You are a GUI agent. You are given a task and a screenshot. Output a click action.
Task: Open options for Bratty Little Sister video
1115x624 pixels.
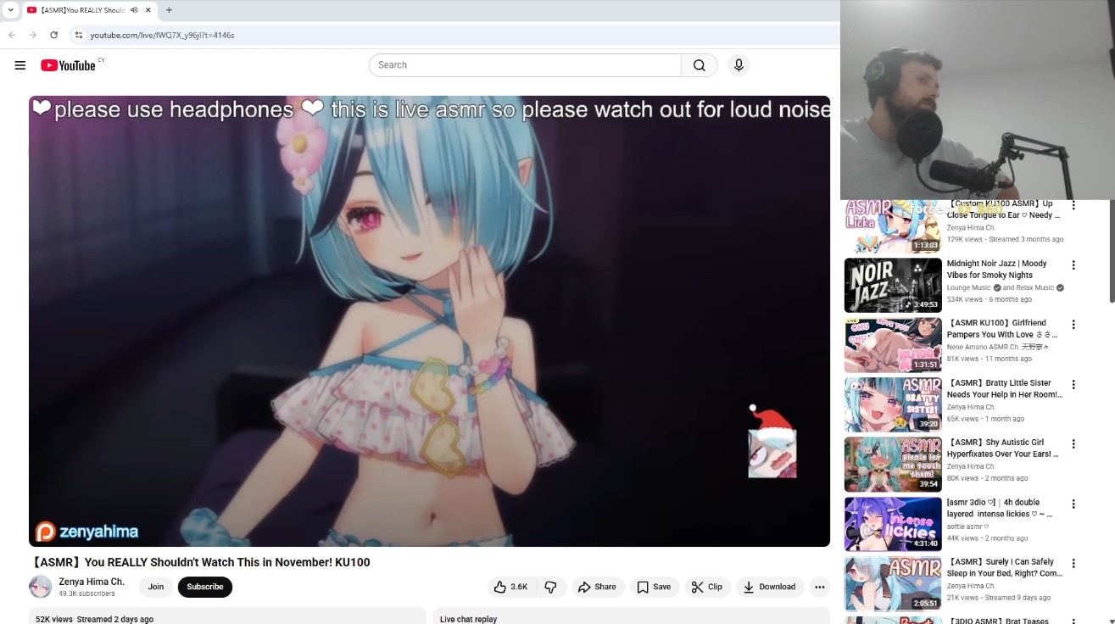click(x=1073, y=385)
